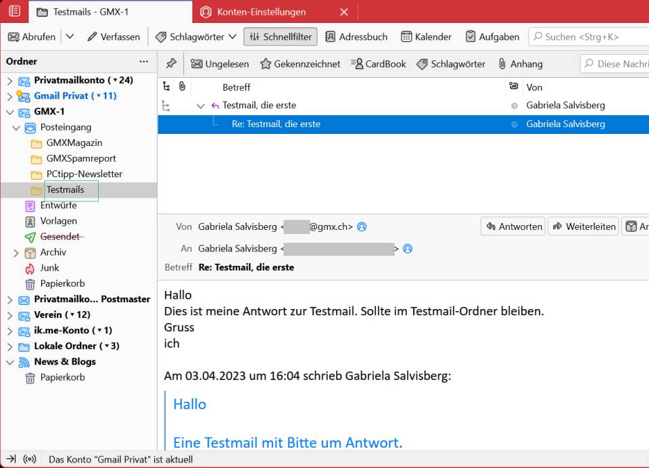Click the contact icon next to the sender address
This screenshot has height=468, width=649.
point(362,227)
